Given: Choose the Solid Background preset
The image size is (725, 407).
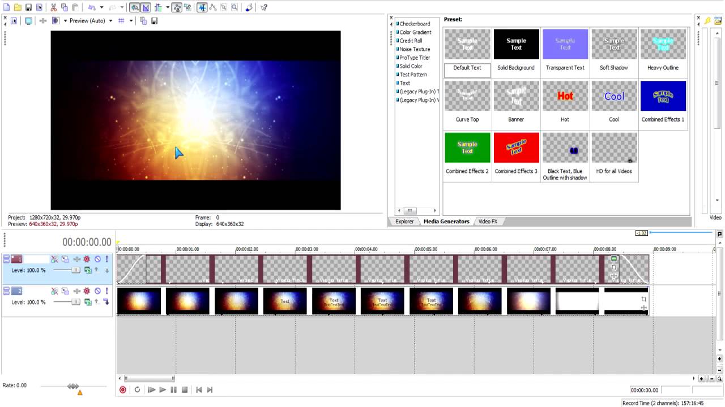Looking at the screenshot, I should coord(516,51).
